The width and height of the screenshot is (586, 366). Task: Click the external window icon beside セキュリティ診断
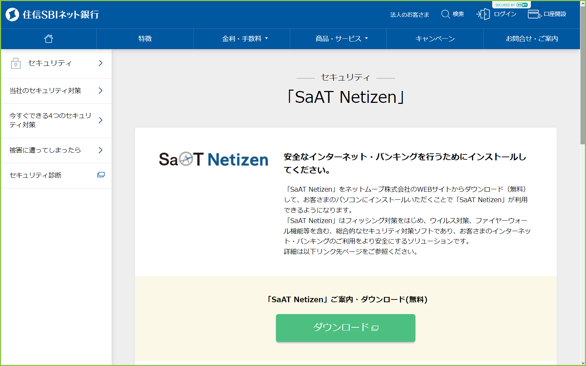pos(101,175)
